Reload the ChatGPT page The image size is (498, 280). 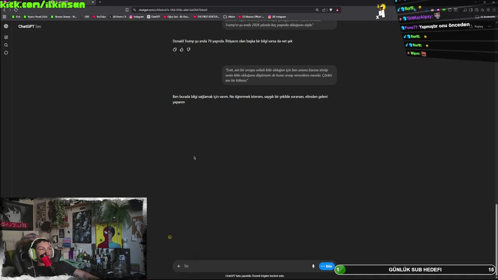(16, 10)
